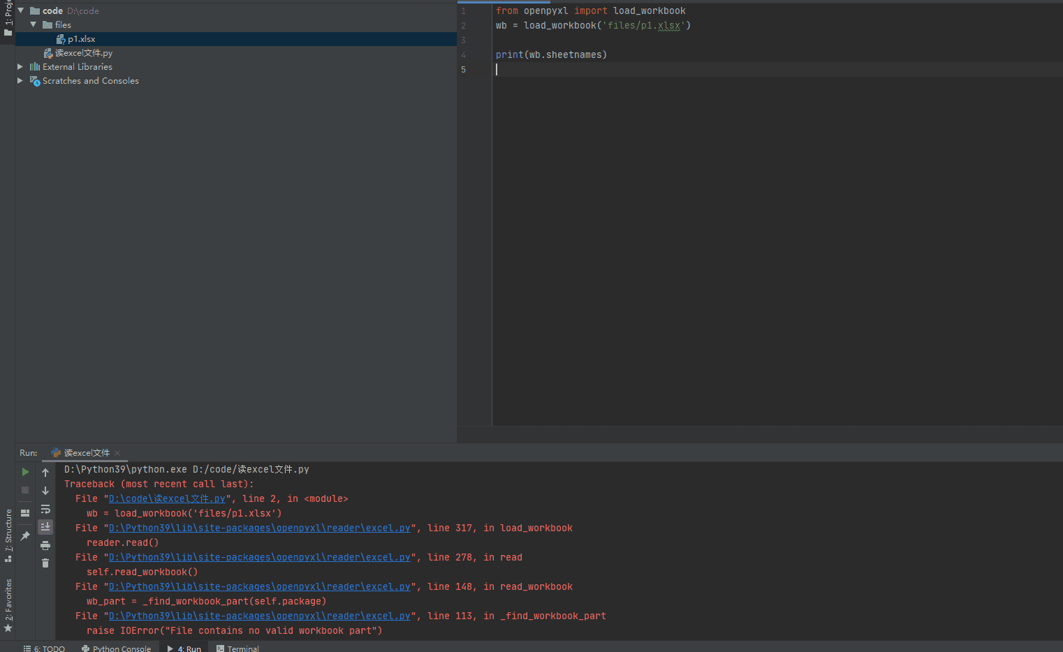Click the reader.read() console line
Viewport: 1063px width, 652px height.
[x=123, y=542]
